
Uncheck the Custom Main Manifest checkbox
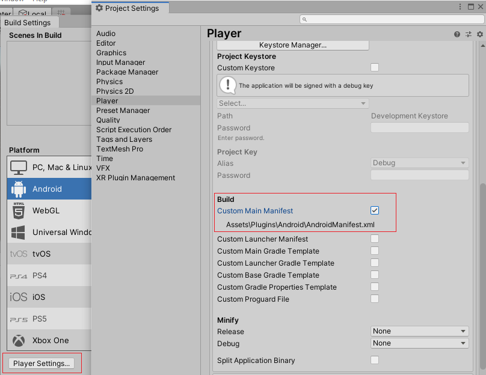point(374,210)
